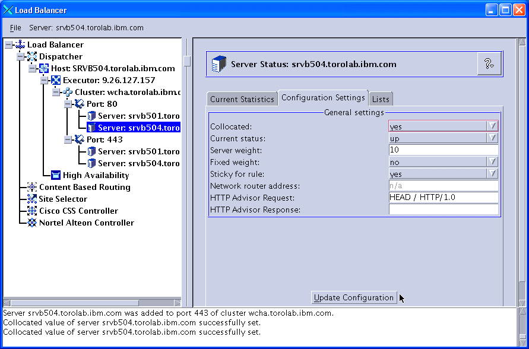Click highlighted srvb504 server icon under Port 80
Screen dimensions: 529x349
click(x=91, y=128)
